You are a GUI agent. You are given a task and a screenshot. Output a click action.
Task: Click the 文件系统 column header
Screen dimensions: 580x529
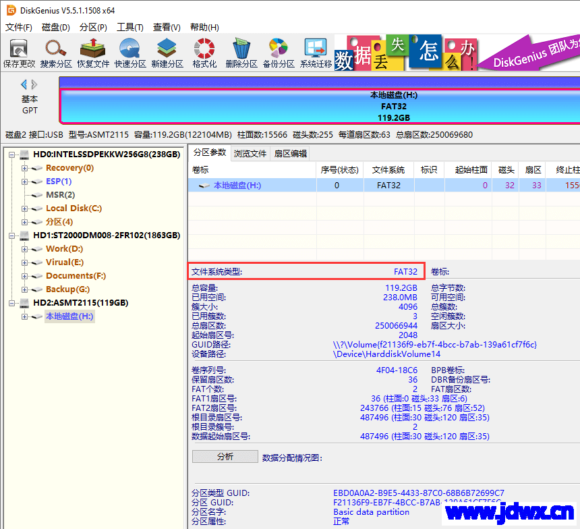pyautogui.click(x=388, y=170)
